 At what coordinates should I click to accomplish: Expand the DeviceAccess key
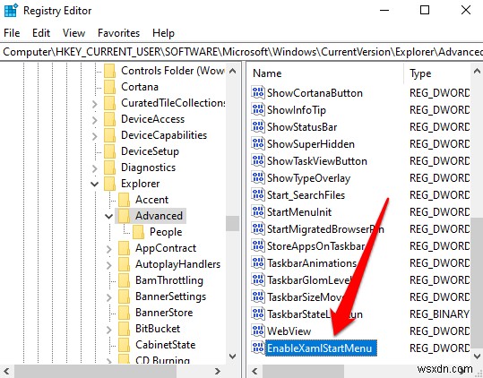point(95,120)
